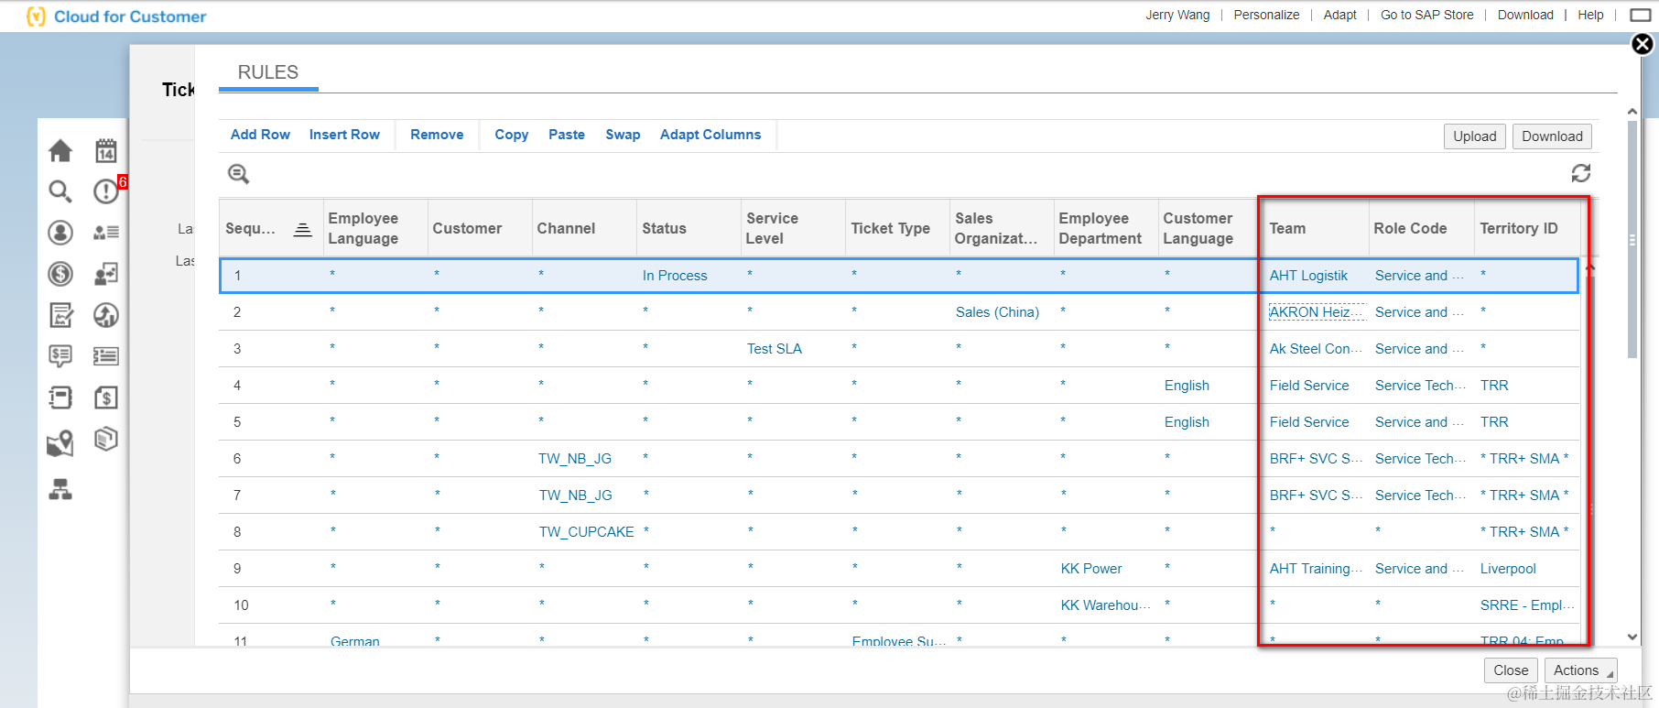Click Download in the top bar
Screen dimensions: 1659x708
pos(1525,15)
